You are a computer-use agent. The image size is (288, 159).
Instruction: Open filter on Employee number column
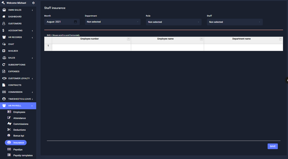[x=129, y=39]
